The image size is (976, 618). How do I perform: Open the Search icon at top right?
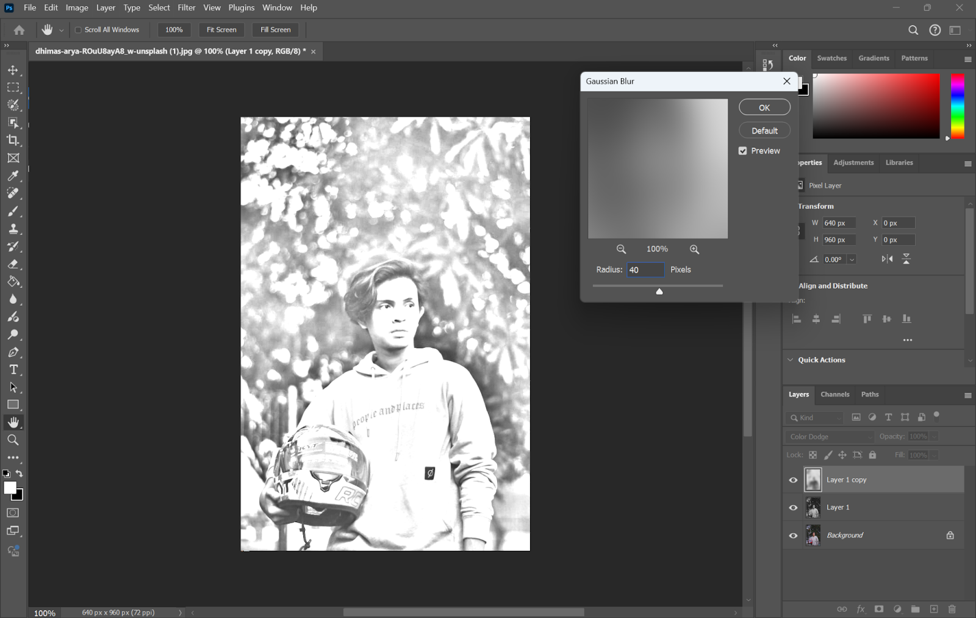913,30
